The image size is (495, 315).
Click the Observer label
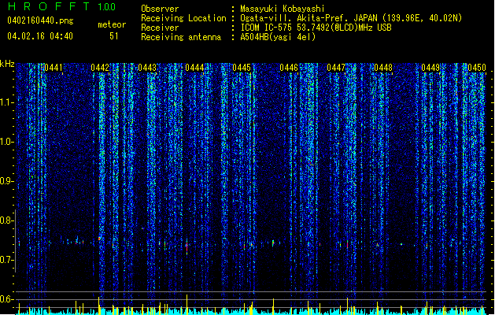pos(160,9)
